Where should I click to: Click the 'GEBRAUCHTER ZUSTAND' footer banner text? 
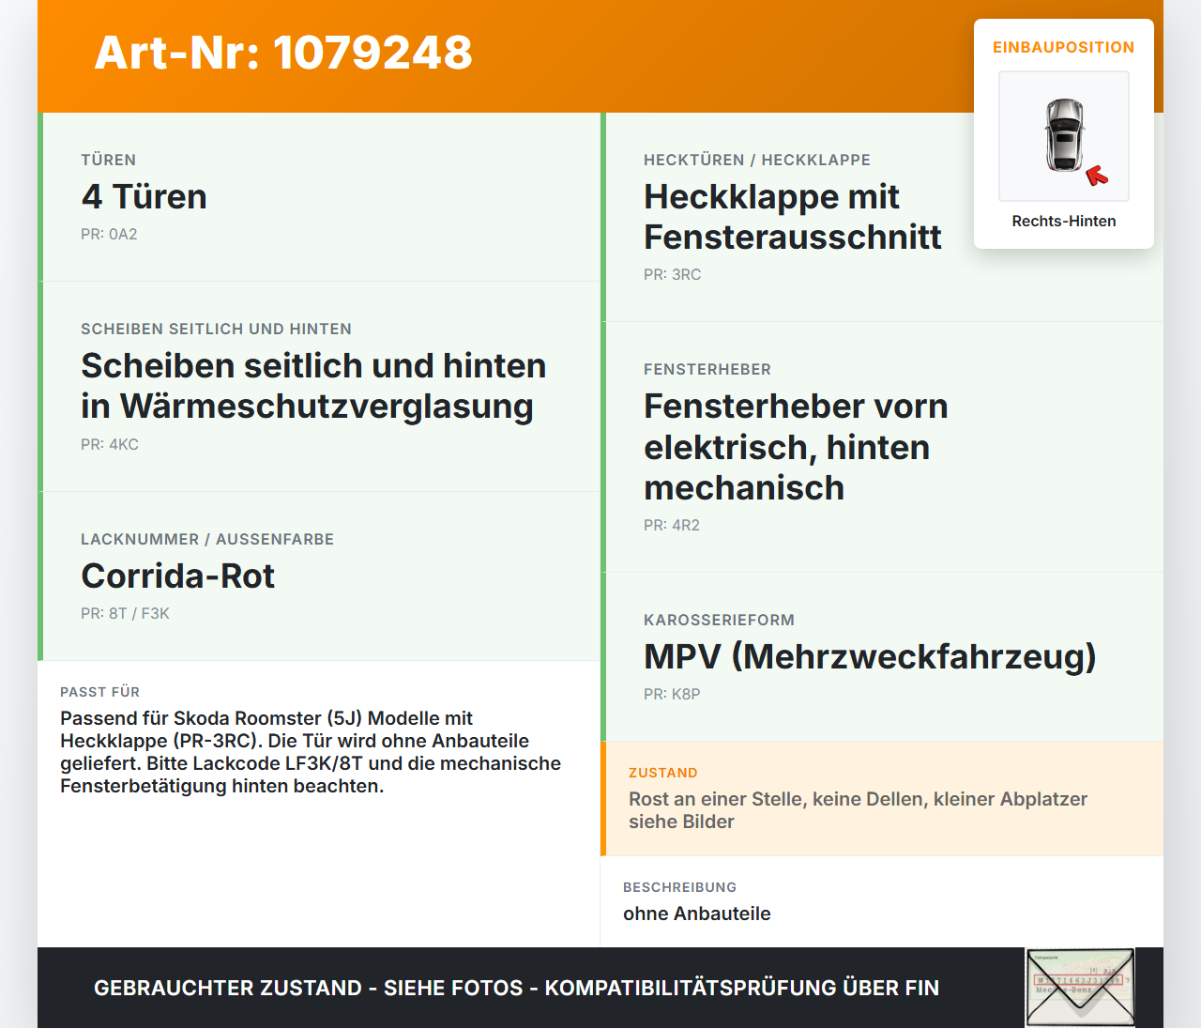pyautogui.click(x=516, y=989)
